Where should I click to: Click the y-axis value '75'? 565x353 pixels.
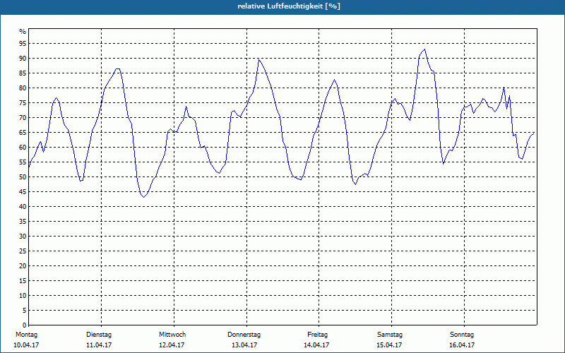(23, 102)
